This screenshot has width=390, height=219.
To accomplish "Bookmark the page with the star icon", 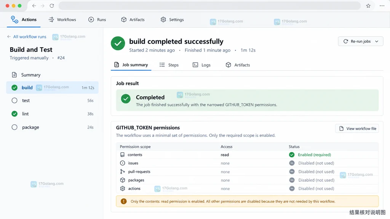I will click(x=368, y=6).
